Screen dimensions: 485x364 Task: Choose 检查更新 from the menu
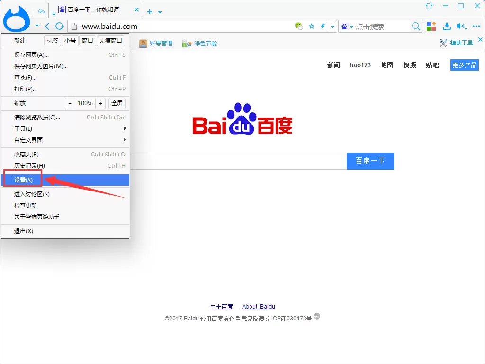[65, 206]
